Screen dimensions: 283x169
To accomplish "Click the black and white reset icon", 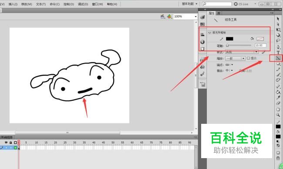I will pyautogui.click(x=278, y=142).
